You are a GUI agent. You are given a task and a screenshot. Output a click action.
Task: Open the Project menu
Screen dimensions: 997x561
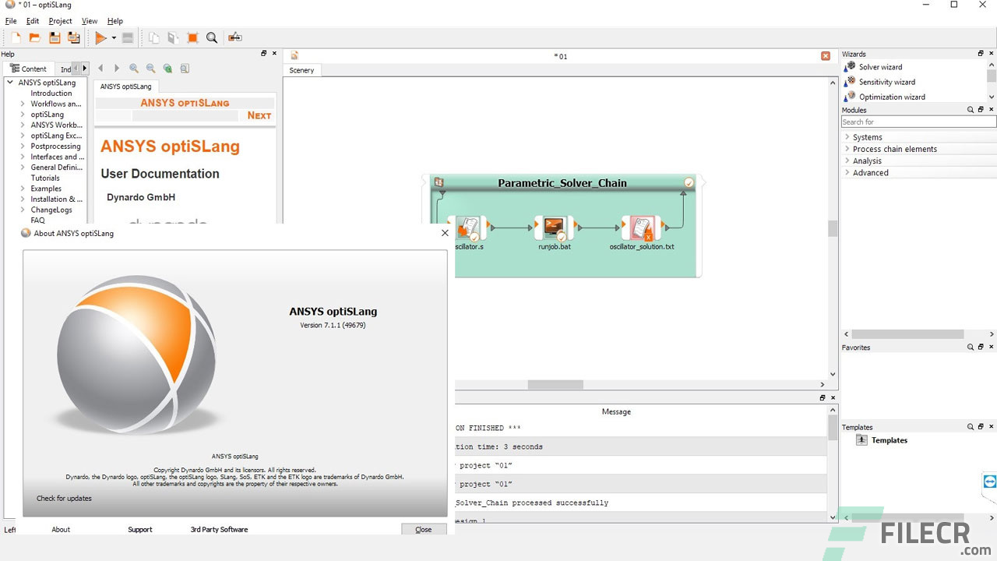point(60,21)
